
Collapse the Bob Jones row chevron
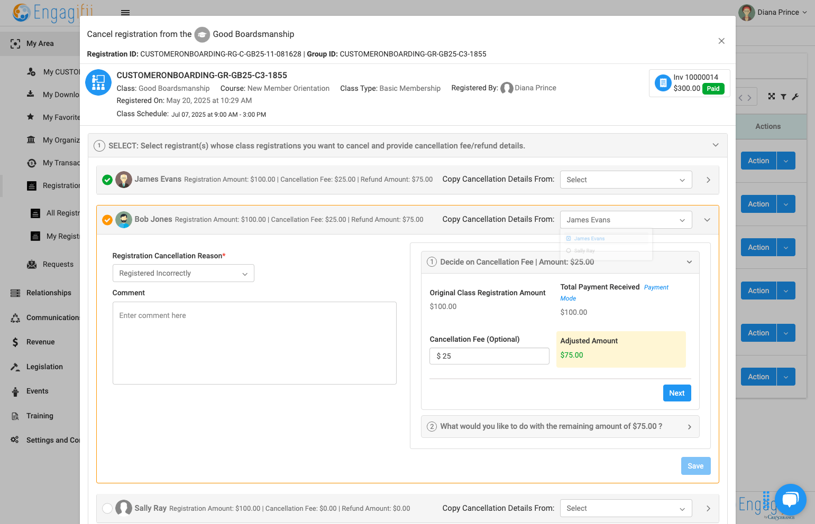[707, 220]
